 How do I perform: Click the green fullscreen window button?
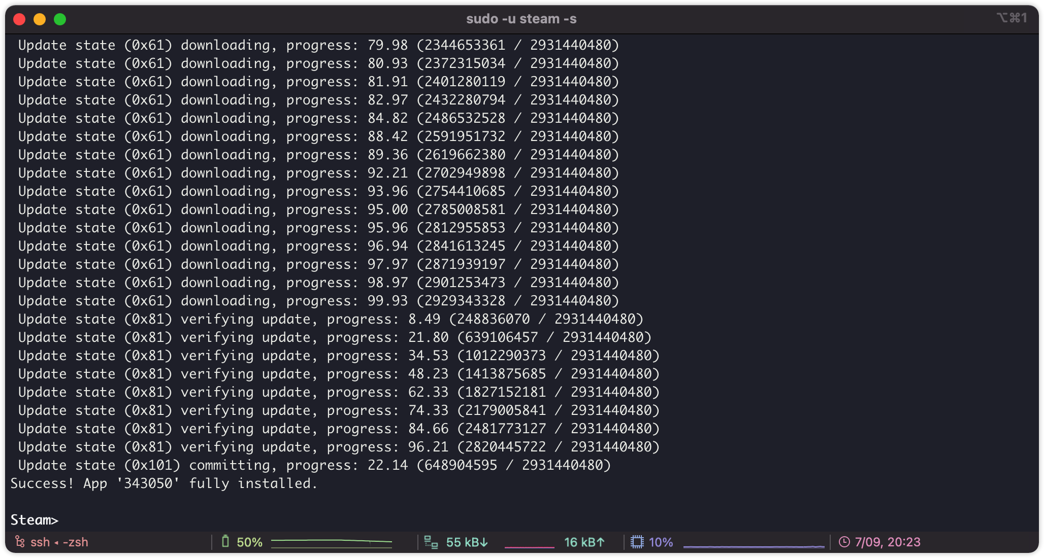coord(60,19)
